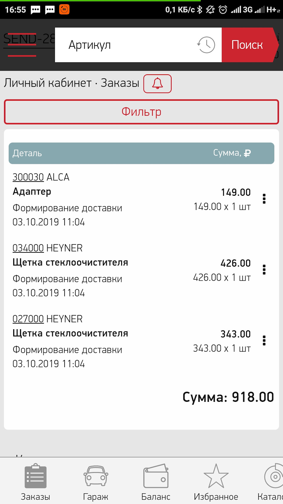This screenshot has height=504, width=283.
Task: Open part number 027000 link
Action: point(28,319)
